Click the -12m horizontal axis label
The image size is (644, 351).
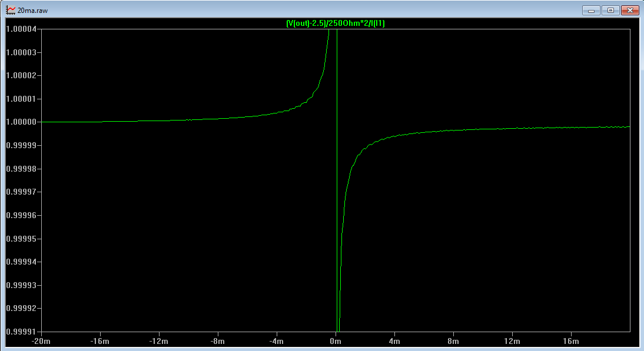point(158,341)
